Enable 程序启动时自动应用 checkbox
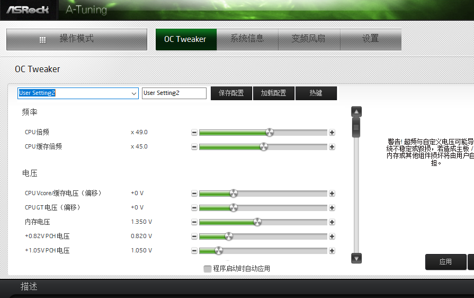Image resolution: width=474 pixels, height=298 pixels. [x=208, y=269]
